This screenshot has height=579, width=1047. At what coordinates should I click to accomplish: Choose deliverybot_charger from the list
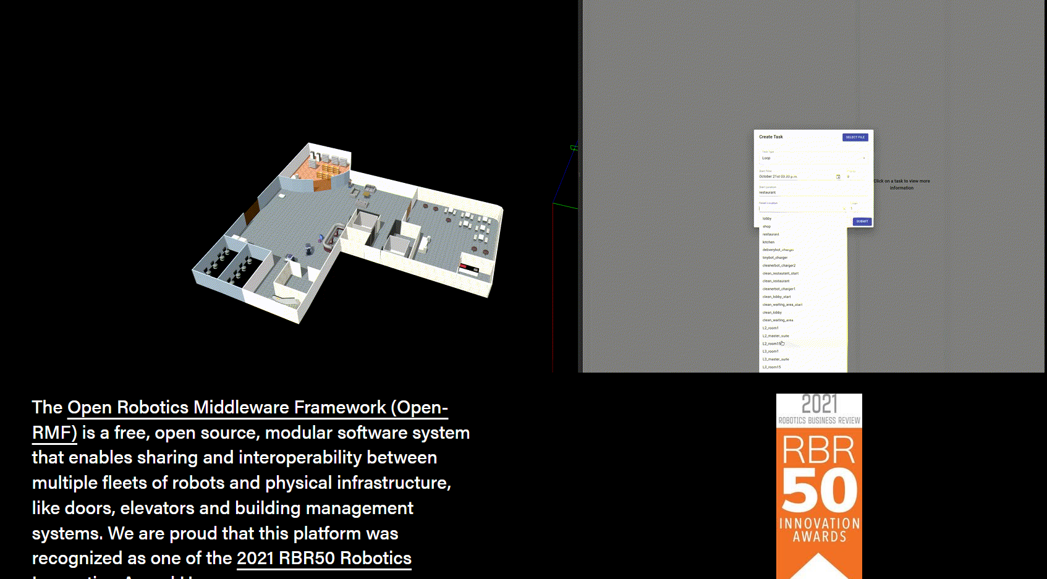803,250
